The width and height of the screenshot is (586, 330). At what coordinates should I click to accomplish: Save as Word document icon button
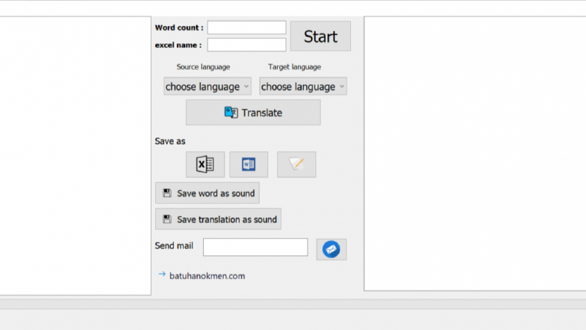tap(248, 164)
